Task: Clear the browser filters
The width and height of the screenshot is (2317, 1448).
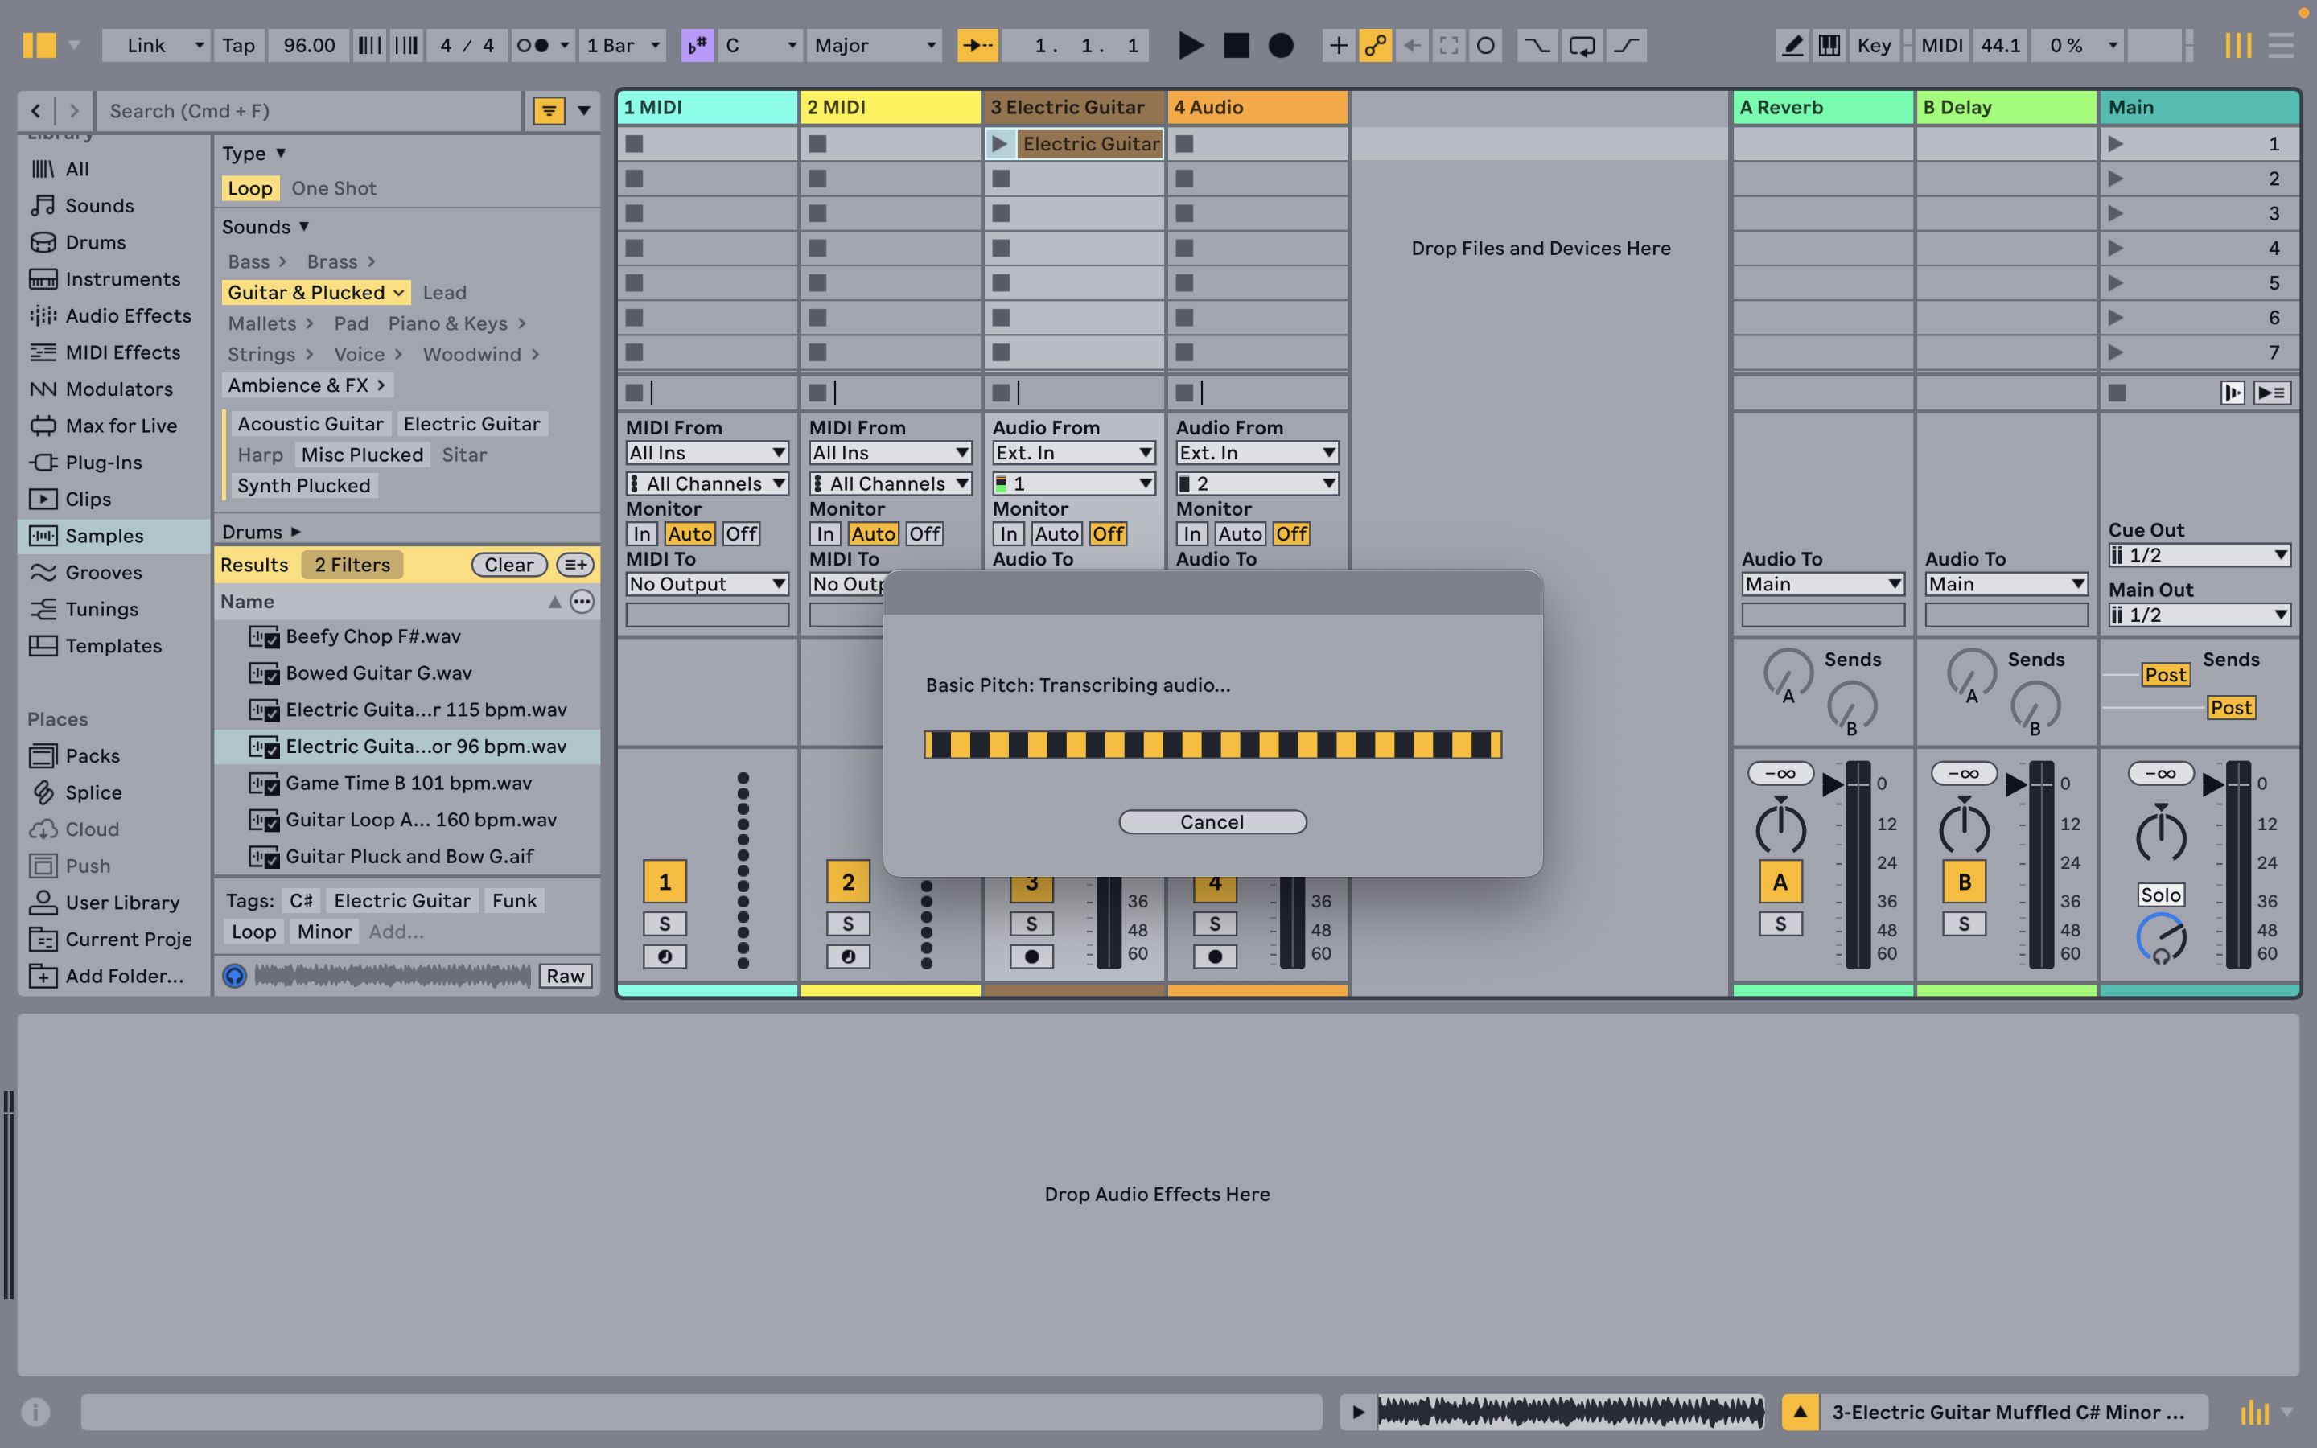Action: click(x=508, y=565)
